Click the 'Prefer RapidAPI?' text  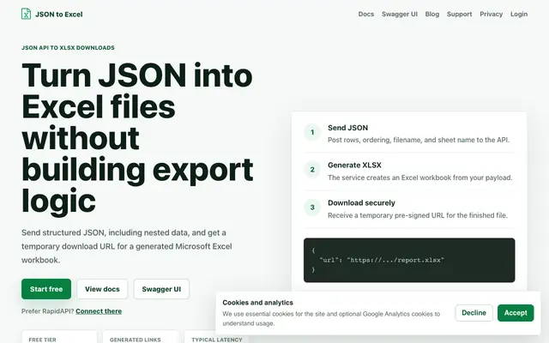point(48,311)
